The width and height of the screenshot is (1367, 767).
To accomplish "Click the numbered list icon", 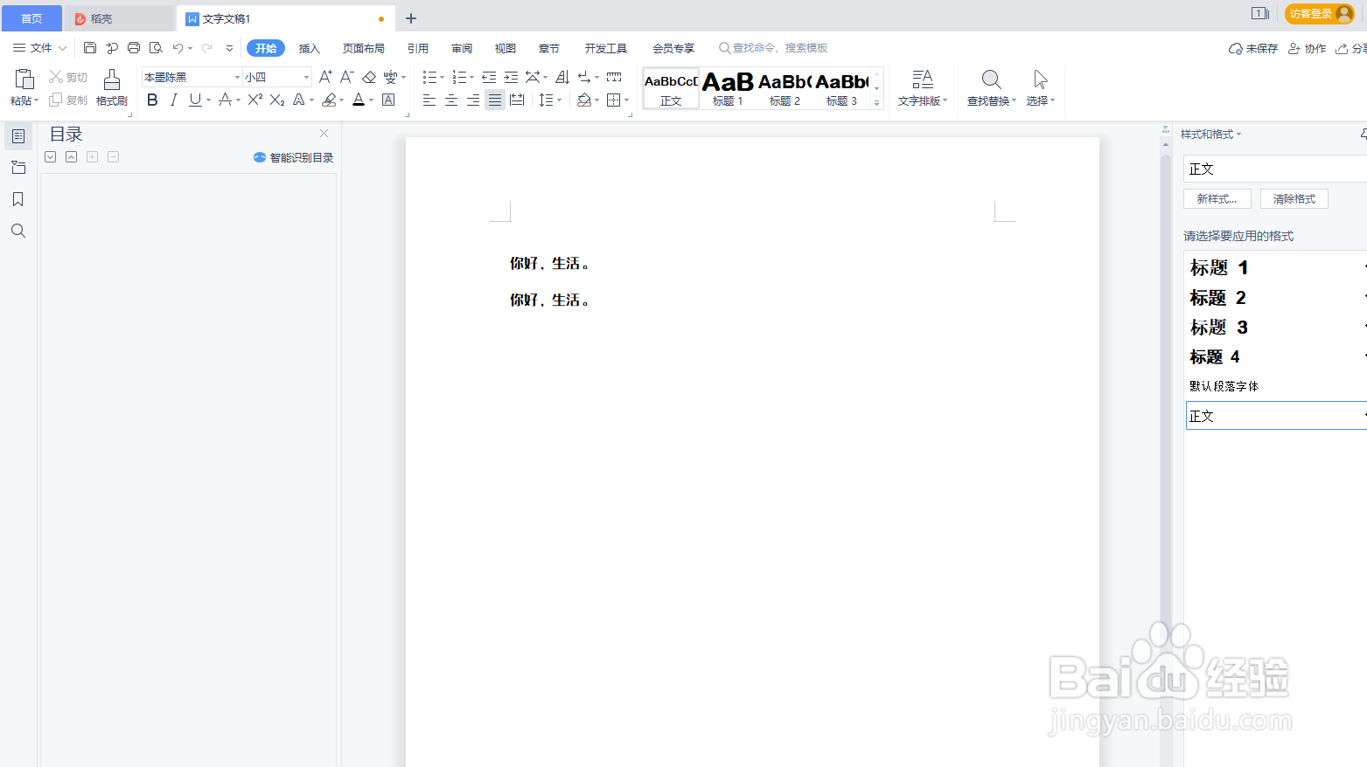I will (x=459, y=78).
